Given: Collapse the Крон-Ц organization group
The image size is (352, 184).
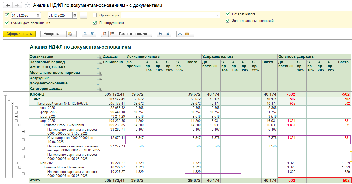Looking at the screenshot, I should pyautogui.click(x=5, y=94).
